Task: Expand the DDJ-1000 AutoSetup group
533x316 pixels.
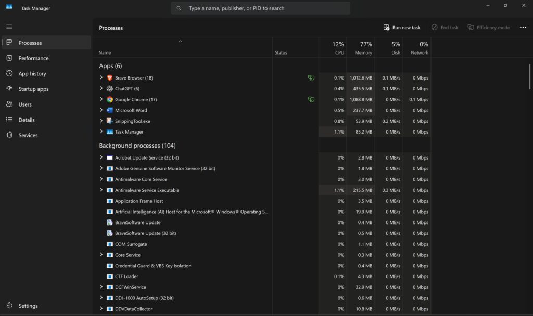Action: pos(101,298)
